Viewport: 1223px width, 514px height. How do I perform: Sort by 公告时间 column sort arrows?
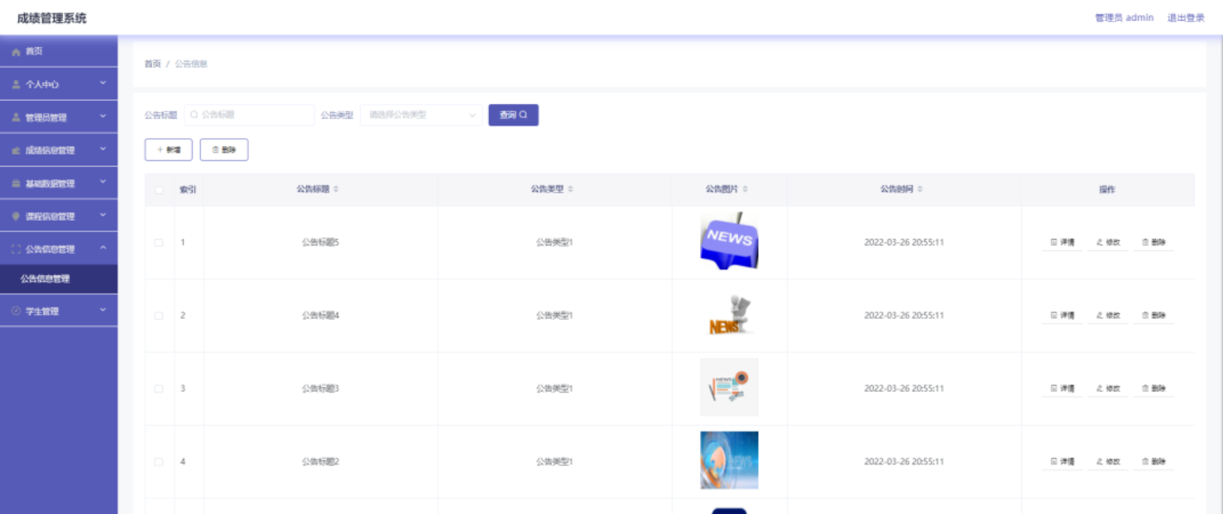click(920, 189)
